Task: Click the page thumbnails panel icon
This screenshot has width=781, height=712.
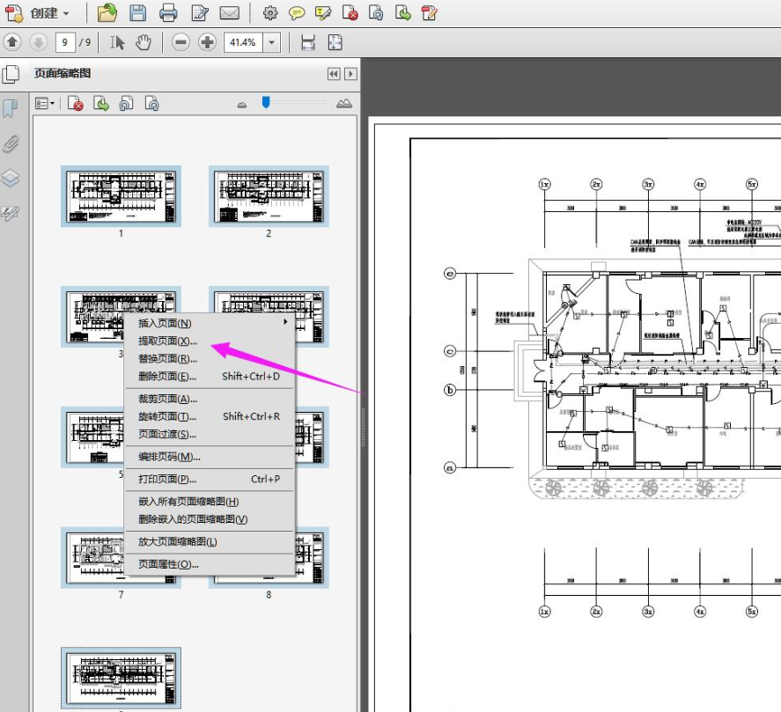Action: [x=11, y=74]
